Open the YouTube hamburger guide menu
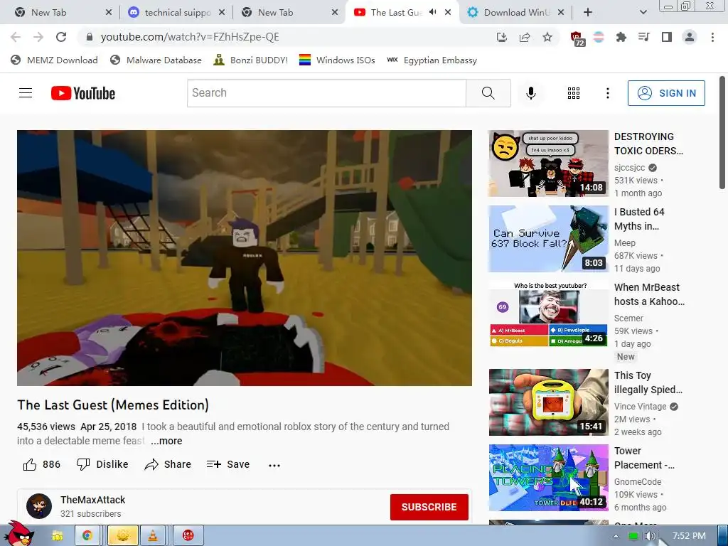Viewport: 728px width, 546px height. 26,93
